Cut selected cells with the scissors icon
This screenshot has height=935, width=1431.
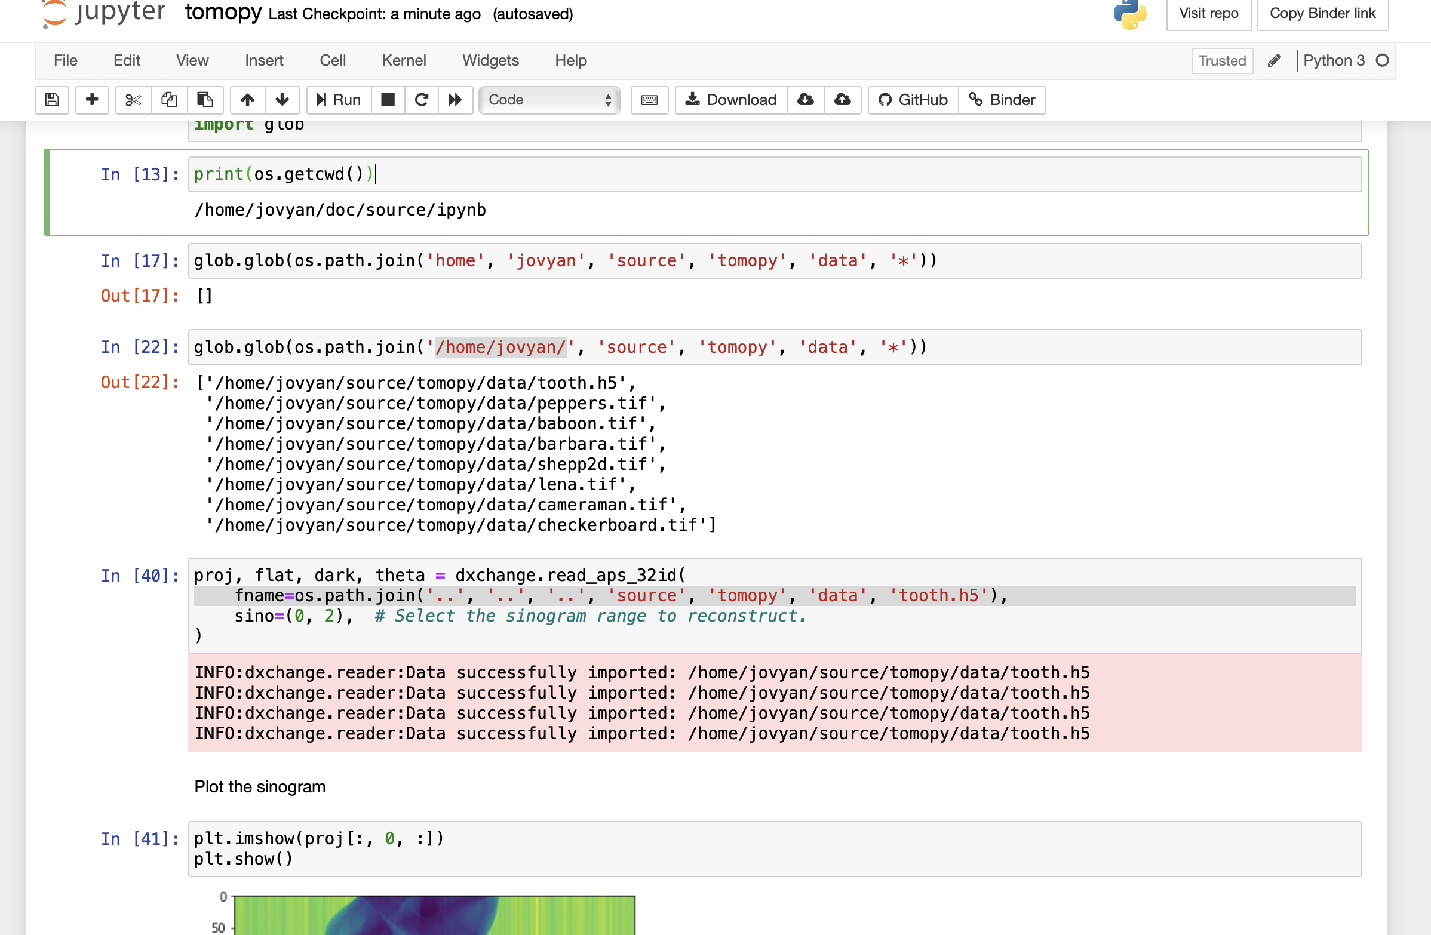tap(133, 100)
